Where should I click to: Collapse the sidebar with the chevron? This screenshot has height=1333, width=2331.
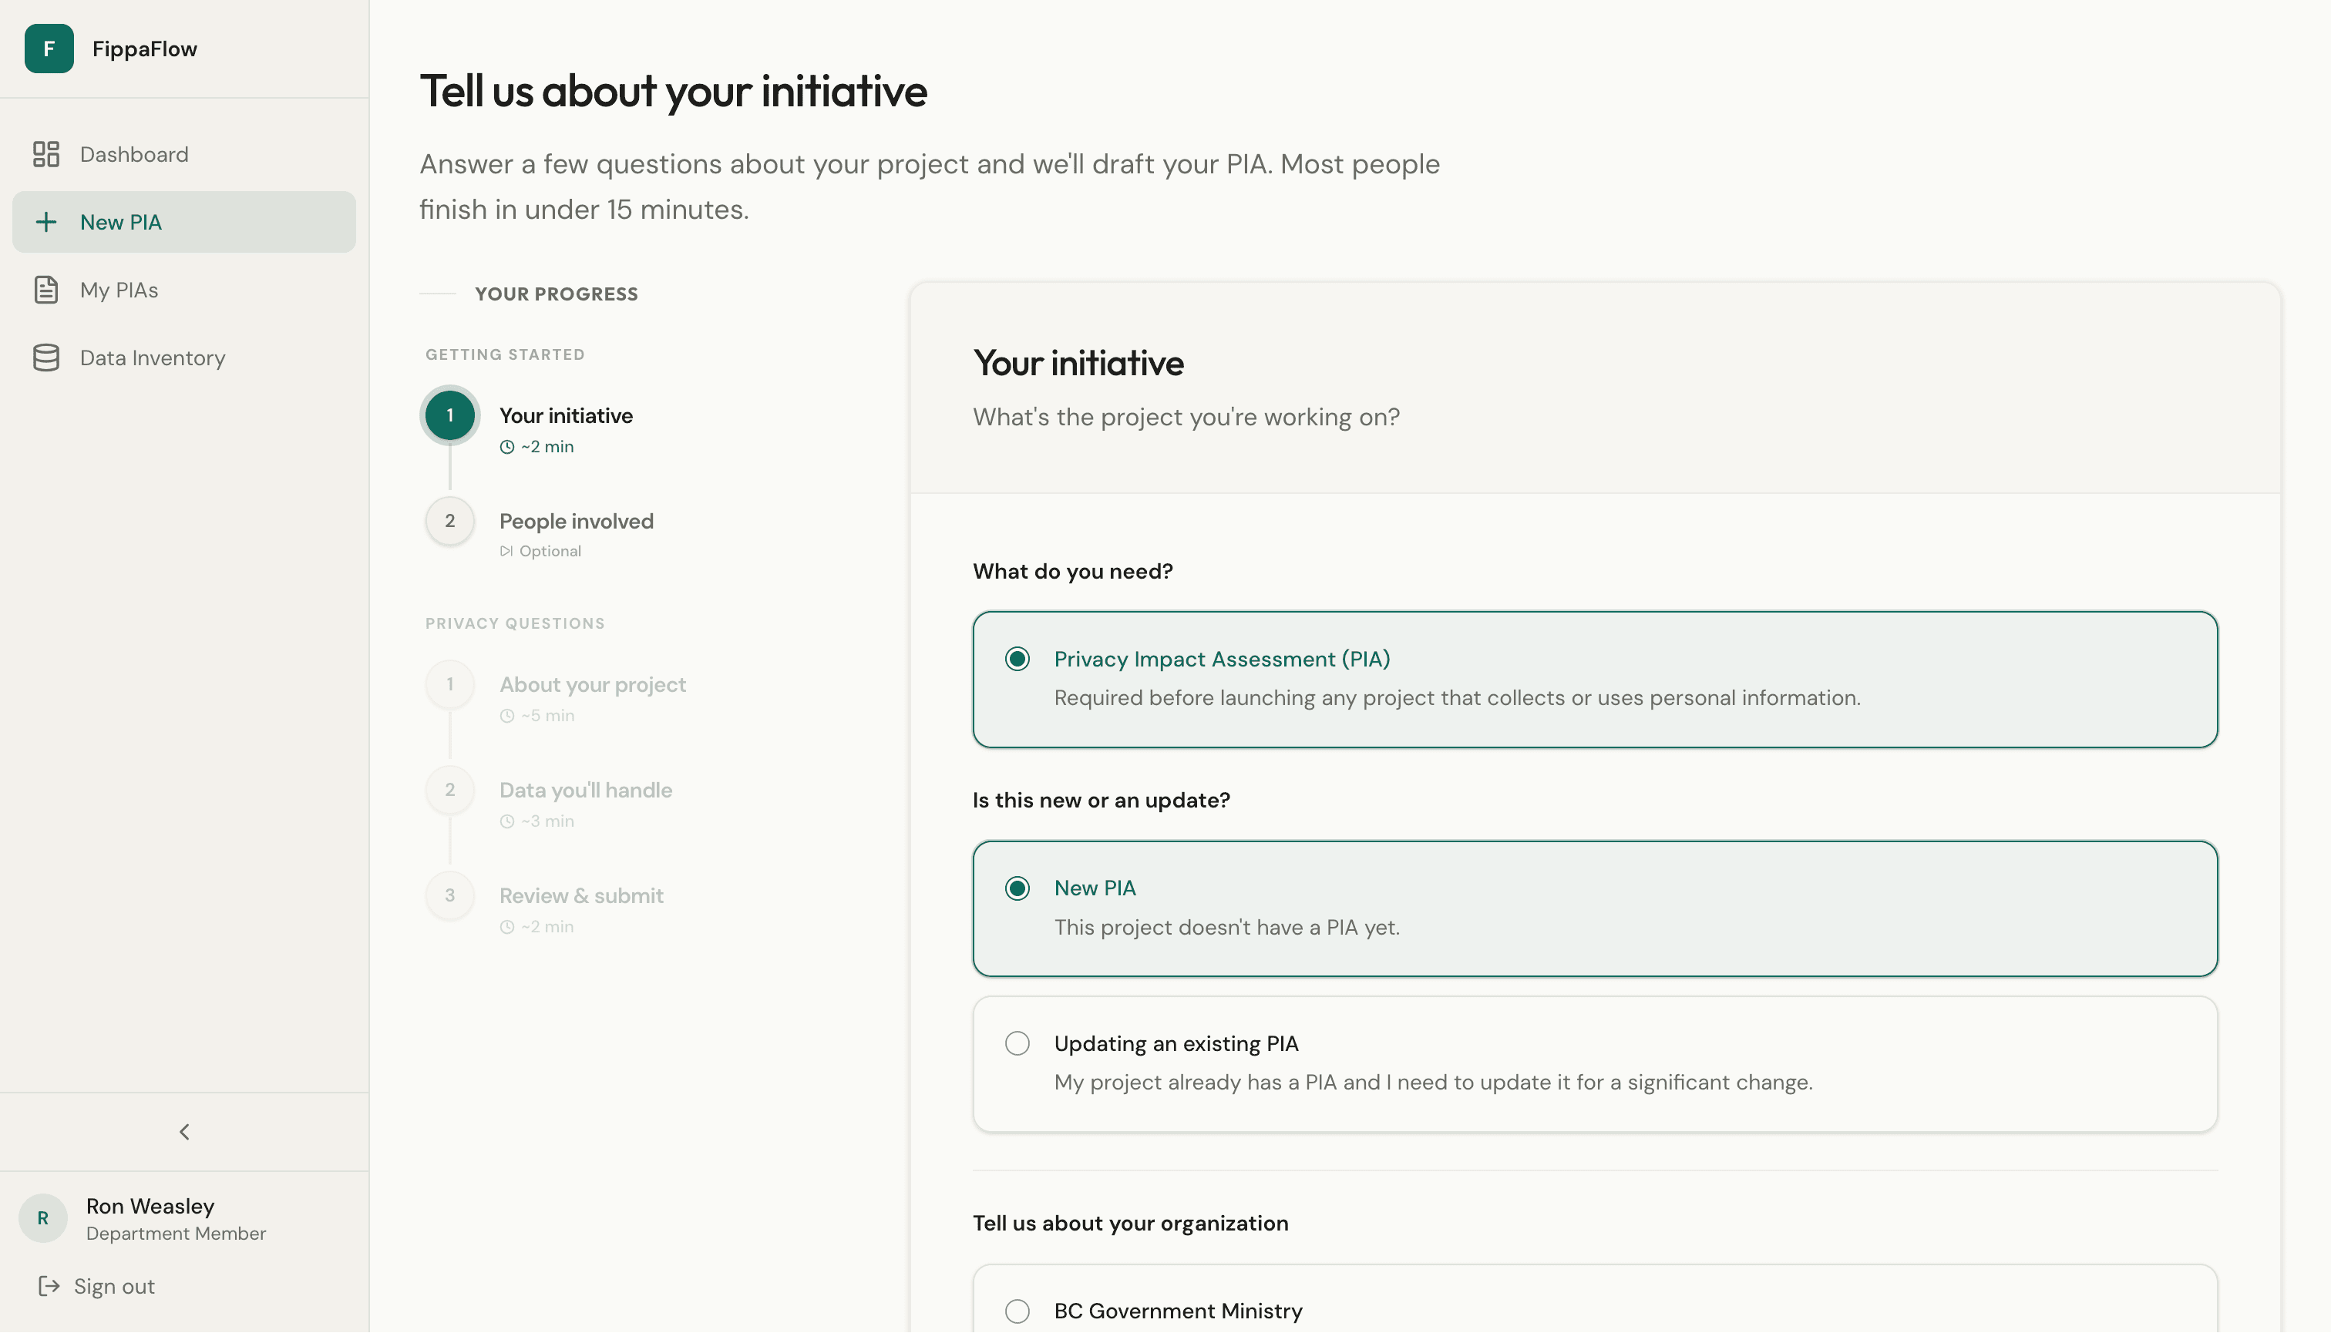pyautogui.click(x=184, y=1132)
